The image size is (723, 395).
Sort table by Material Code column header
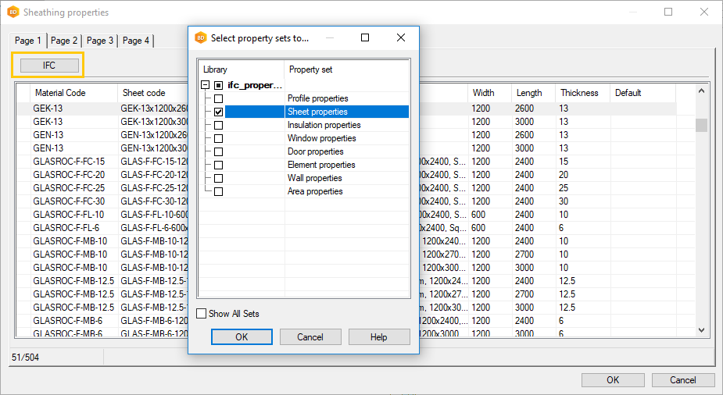tap(60, 93)
